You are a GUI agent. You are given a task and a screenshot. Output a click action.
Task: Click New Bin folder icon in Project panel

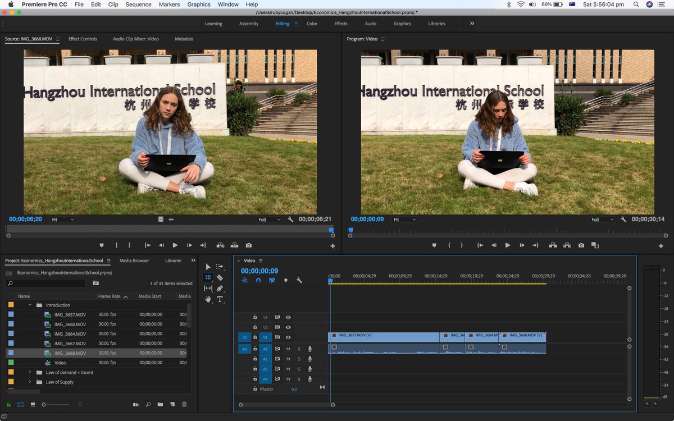click(160, 404)
